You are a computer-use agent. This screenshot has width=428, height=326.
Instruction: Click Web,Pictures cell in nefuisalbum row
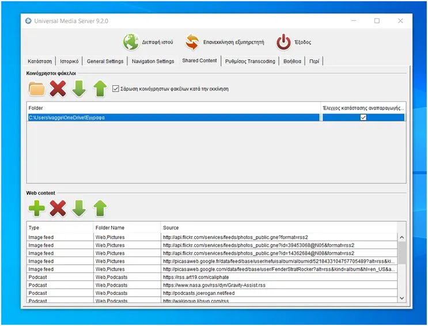point(127,261)
